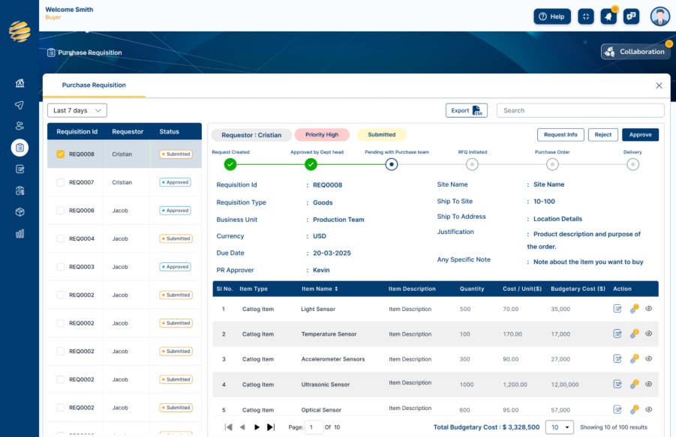Screen dimensions: 676x437
Task: Open the rows-per-page dropdown showing 10
Action: click(x=559, y=427)
